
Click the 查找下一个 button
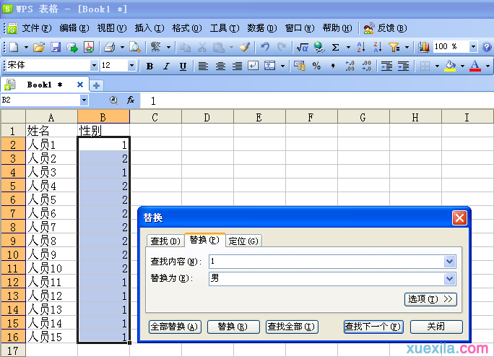click(x=373, y=327)
